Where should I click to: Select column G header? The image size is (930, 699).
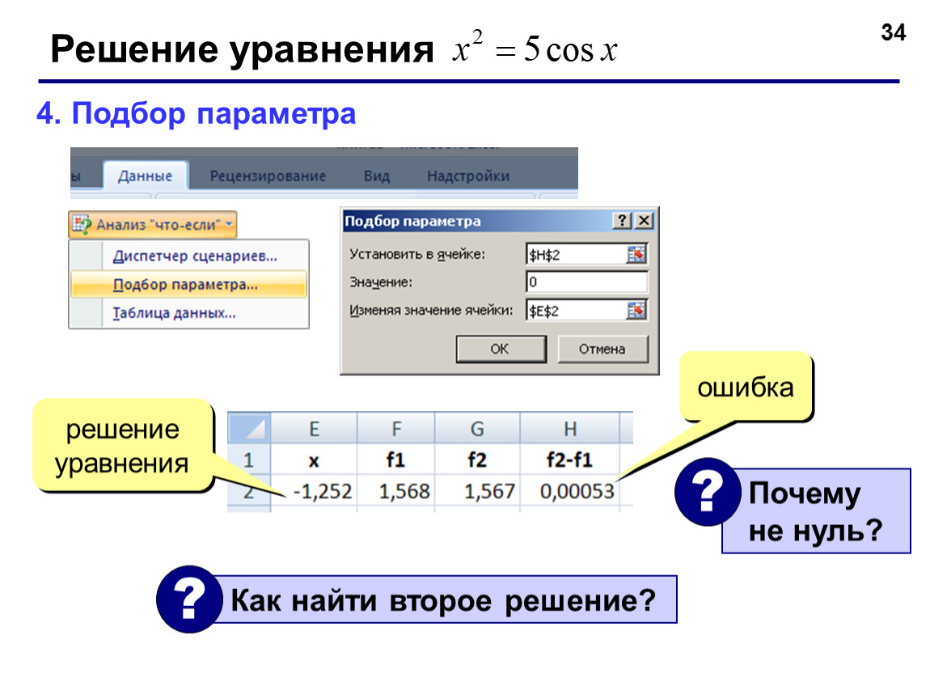click(x=477, y=429)
